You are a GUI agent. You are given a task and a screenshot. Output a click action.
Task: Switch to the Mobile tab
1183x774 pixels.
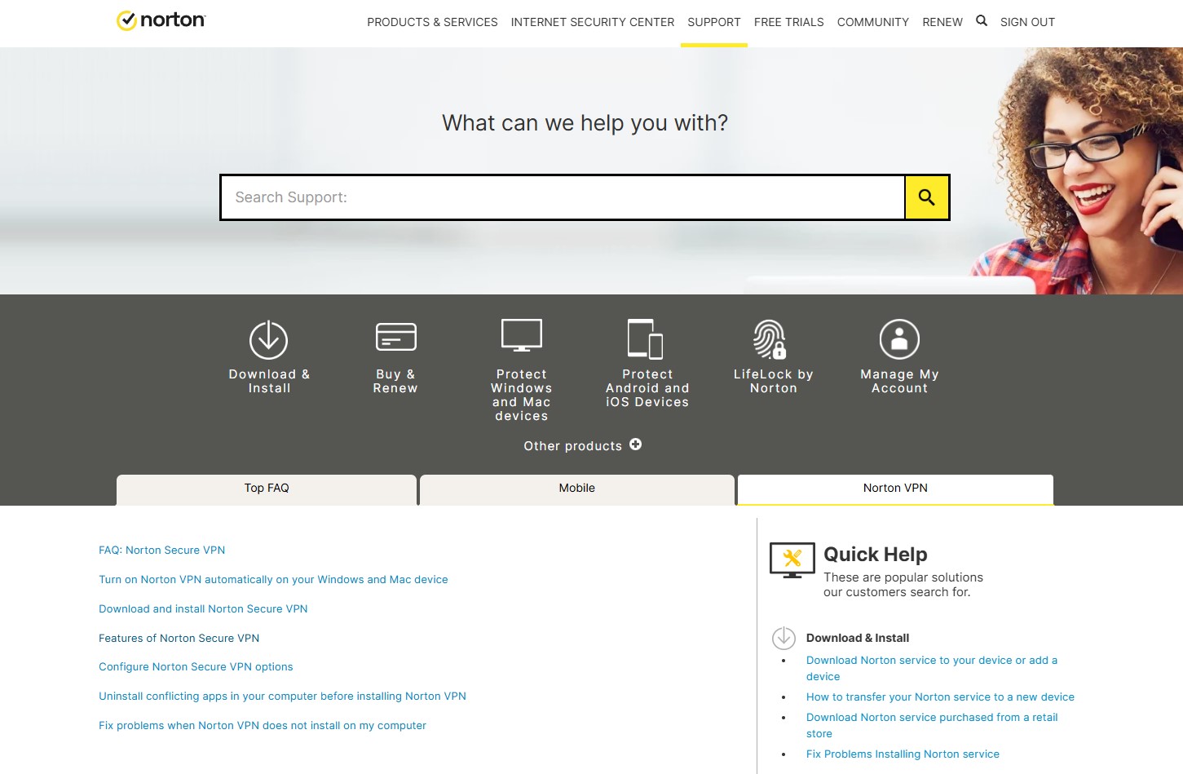tap(576, 488)
